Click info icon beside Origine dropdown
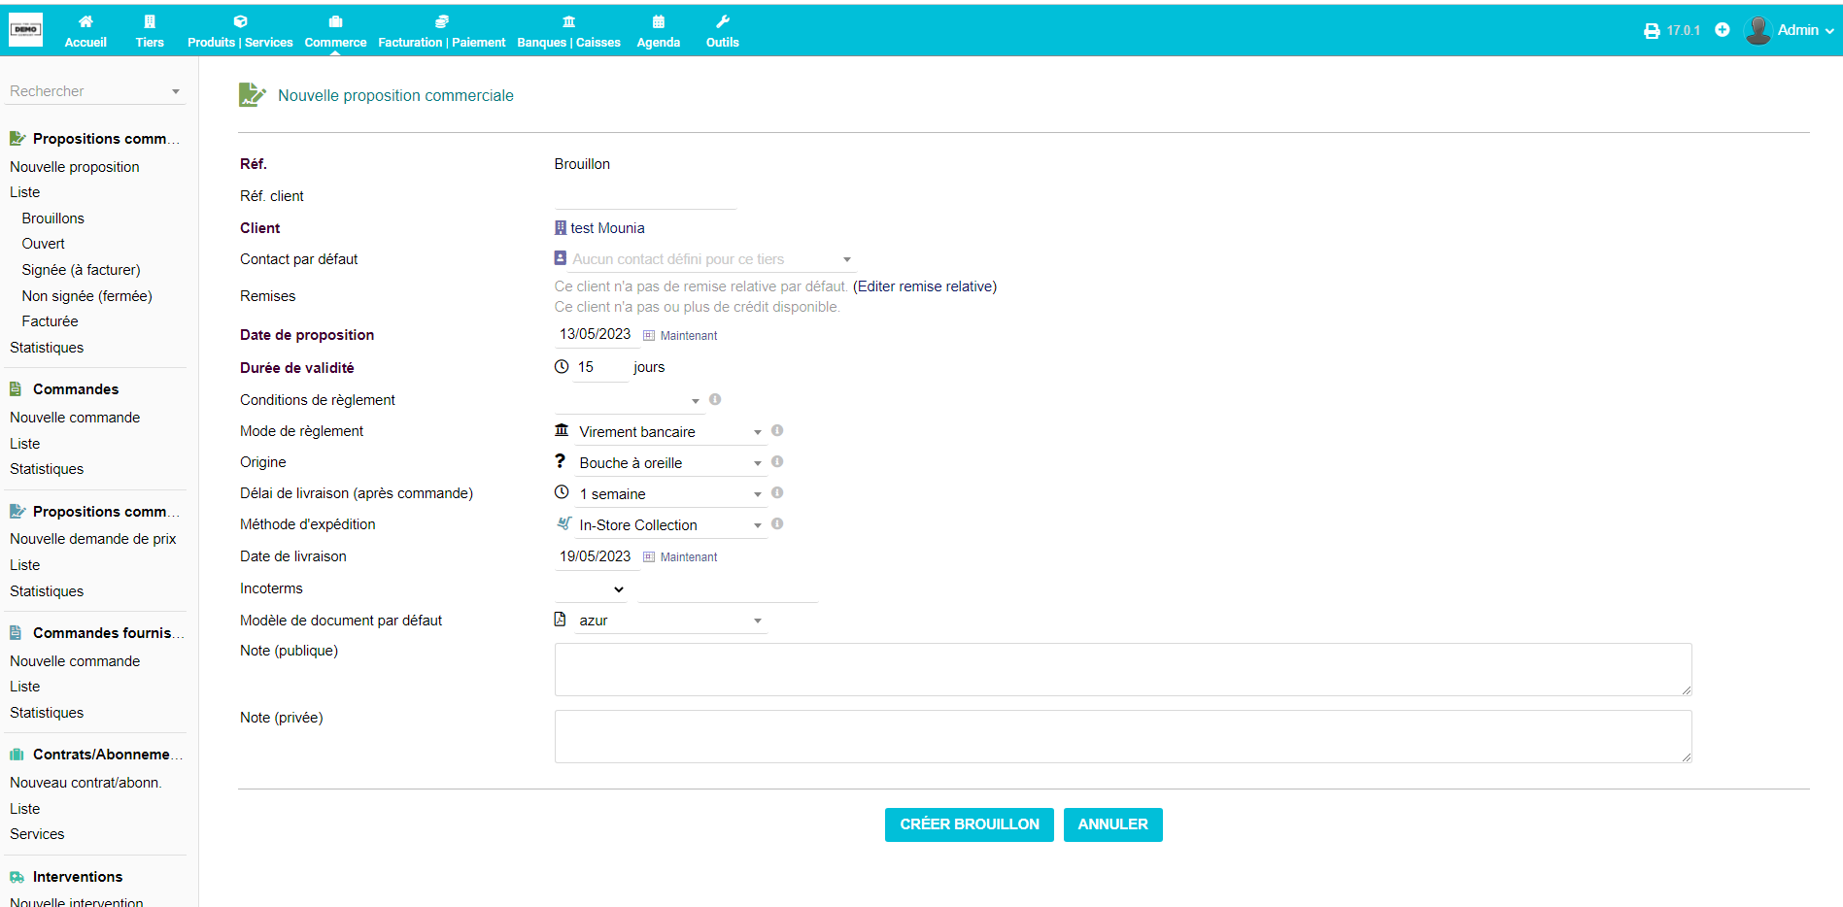The image size is (1843, 907). [777, 462]
